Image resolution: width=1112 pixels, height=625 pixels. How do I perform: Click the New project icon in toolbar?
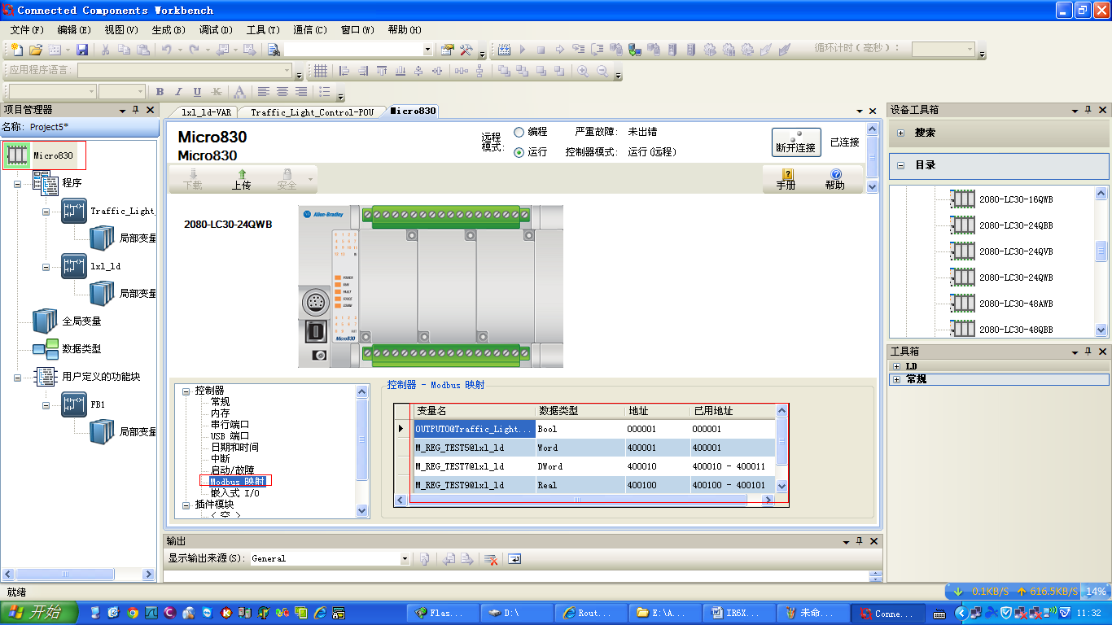[x=16, y=50]
